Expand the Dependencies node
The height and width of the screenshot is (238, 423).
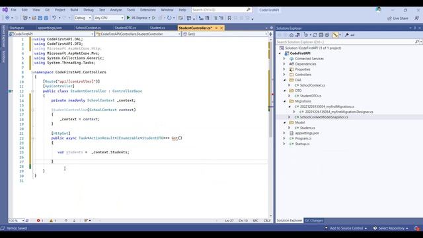(284, 64)
